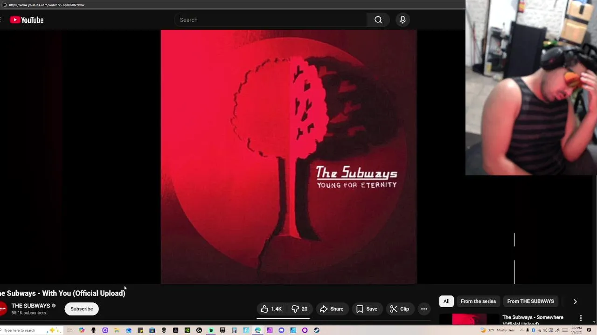This screenshot has height=335, width=597.
Task: Open the YouTube home logo
Action: [x=27, y=20]
